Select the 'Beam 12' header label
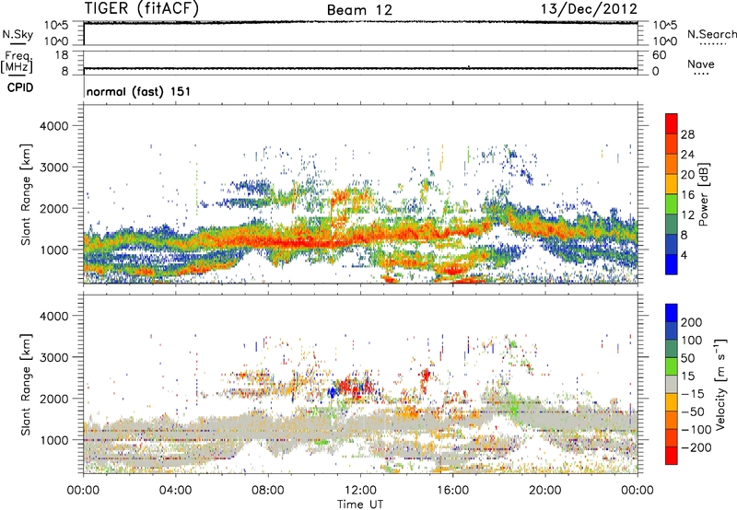Image resolution: width=737 pixels, height=510 pixels. pyautogui.click(x=359, y=10)
